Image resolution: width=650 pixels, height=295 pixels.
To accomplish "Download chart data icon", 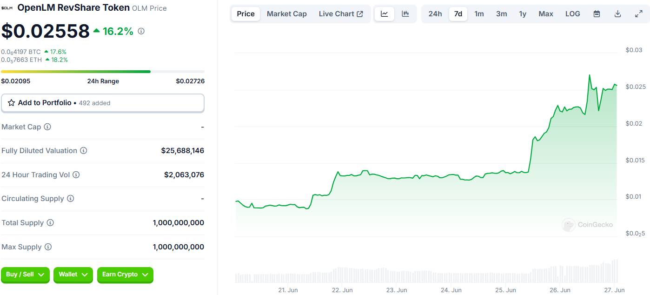I will tap(617, 14).
